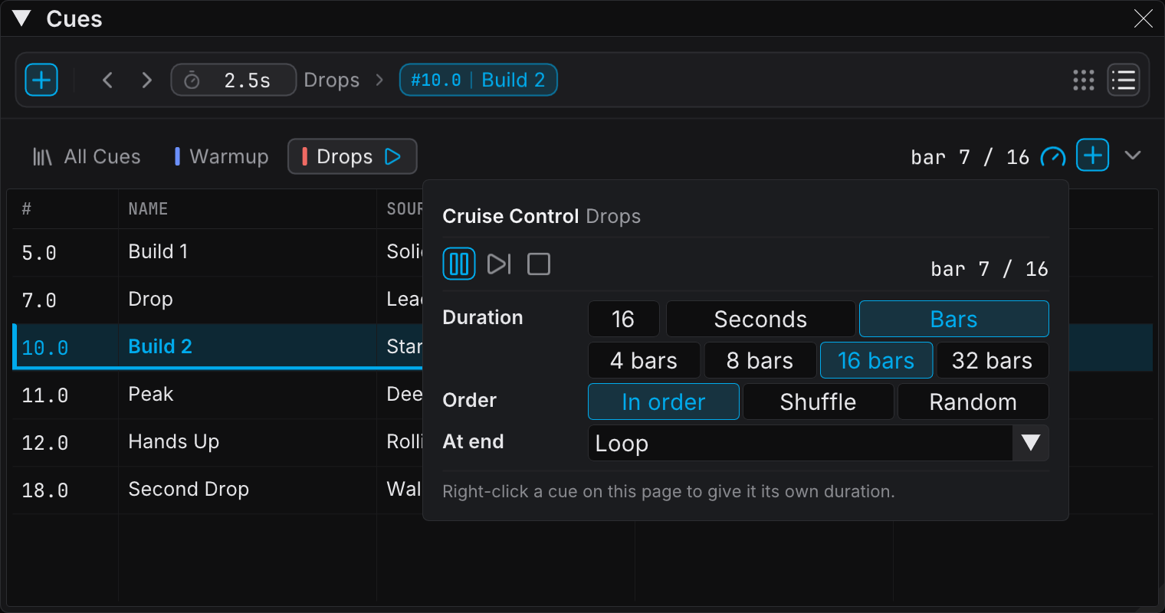Skip to next cue in cruise control
This screenshot has width=1165, height=613.
point(499,264)
